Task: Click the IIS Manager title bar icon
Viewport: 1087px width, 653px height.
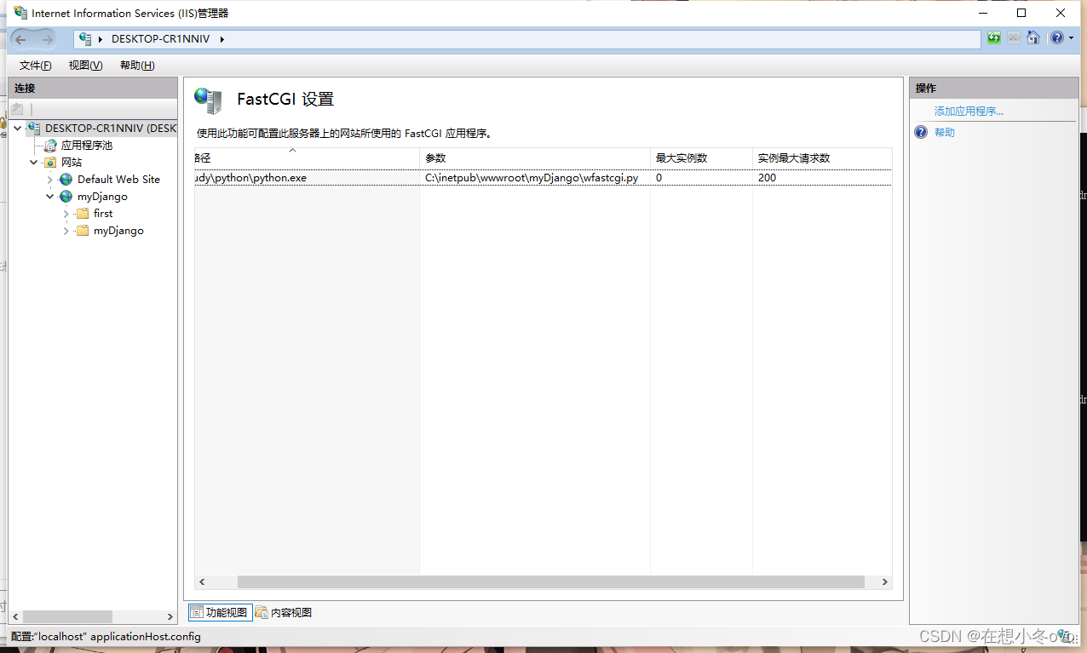Action: (x=20, y=13)
